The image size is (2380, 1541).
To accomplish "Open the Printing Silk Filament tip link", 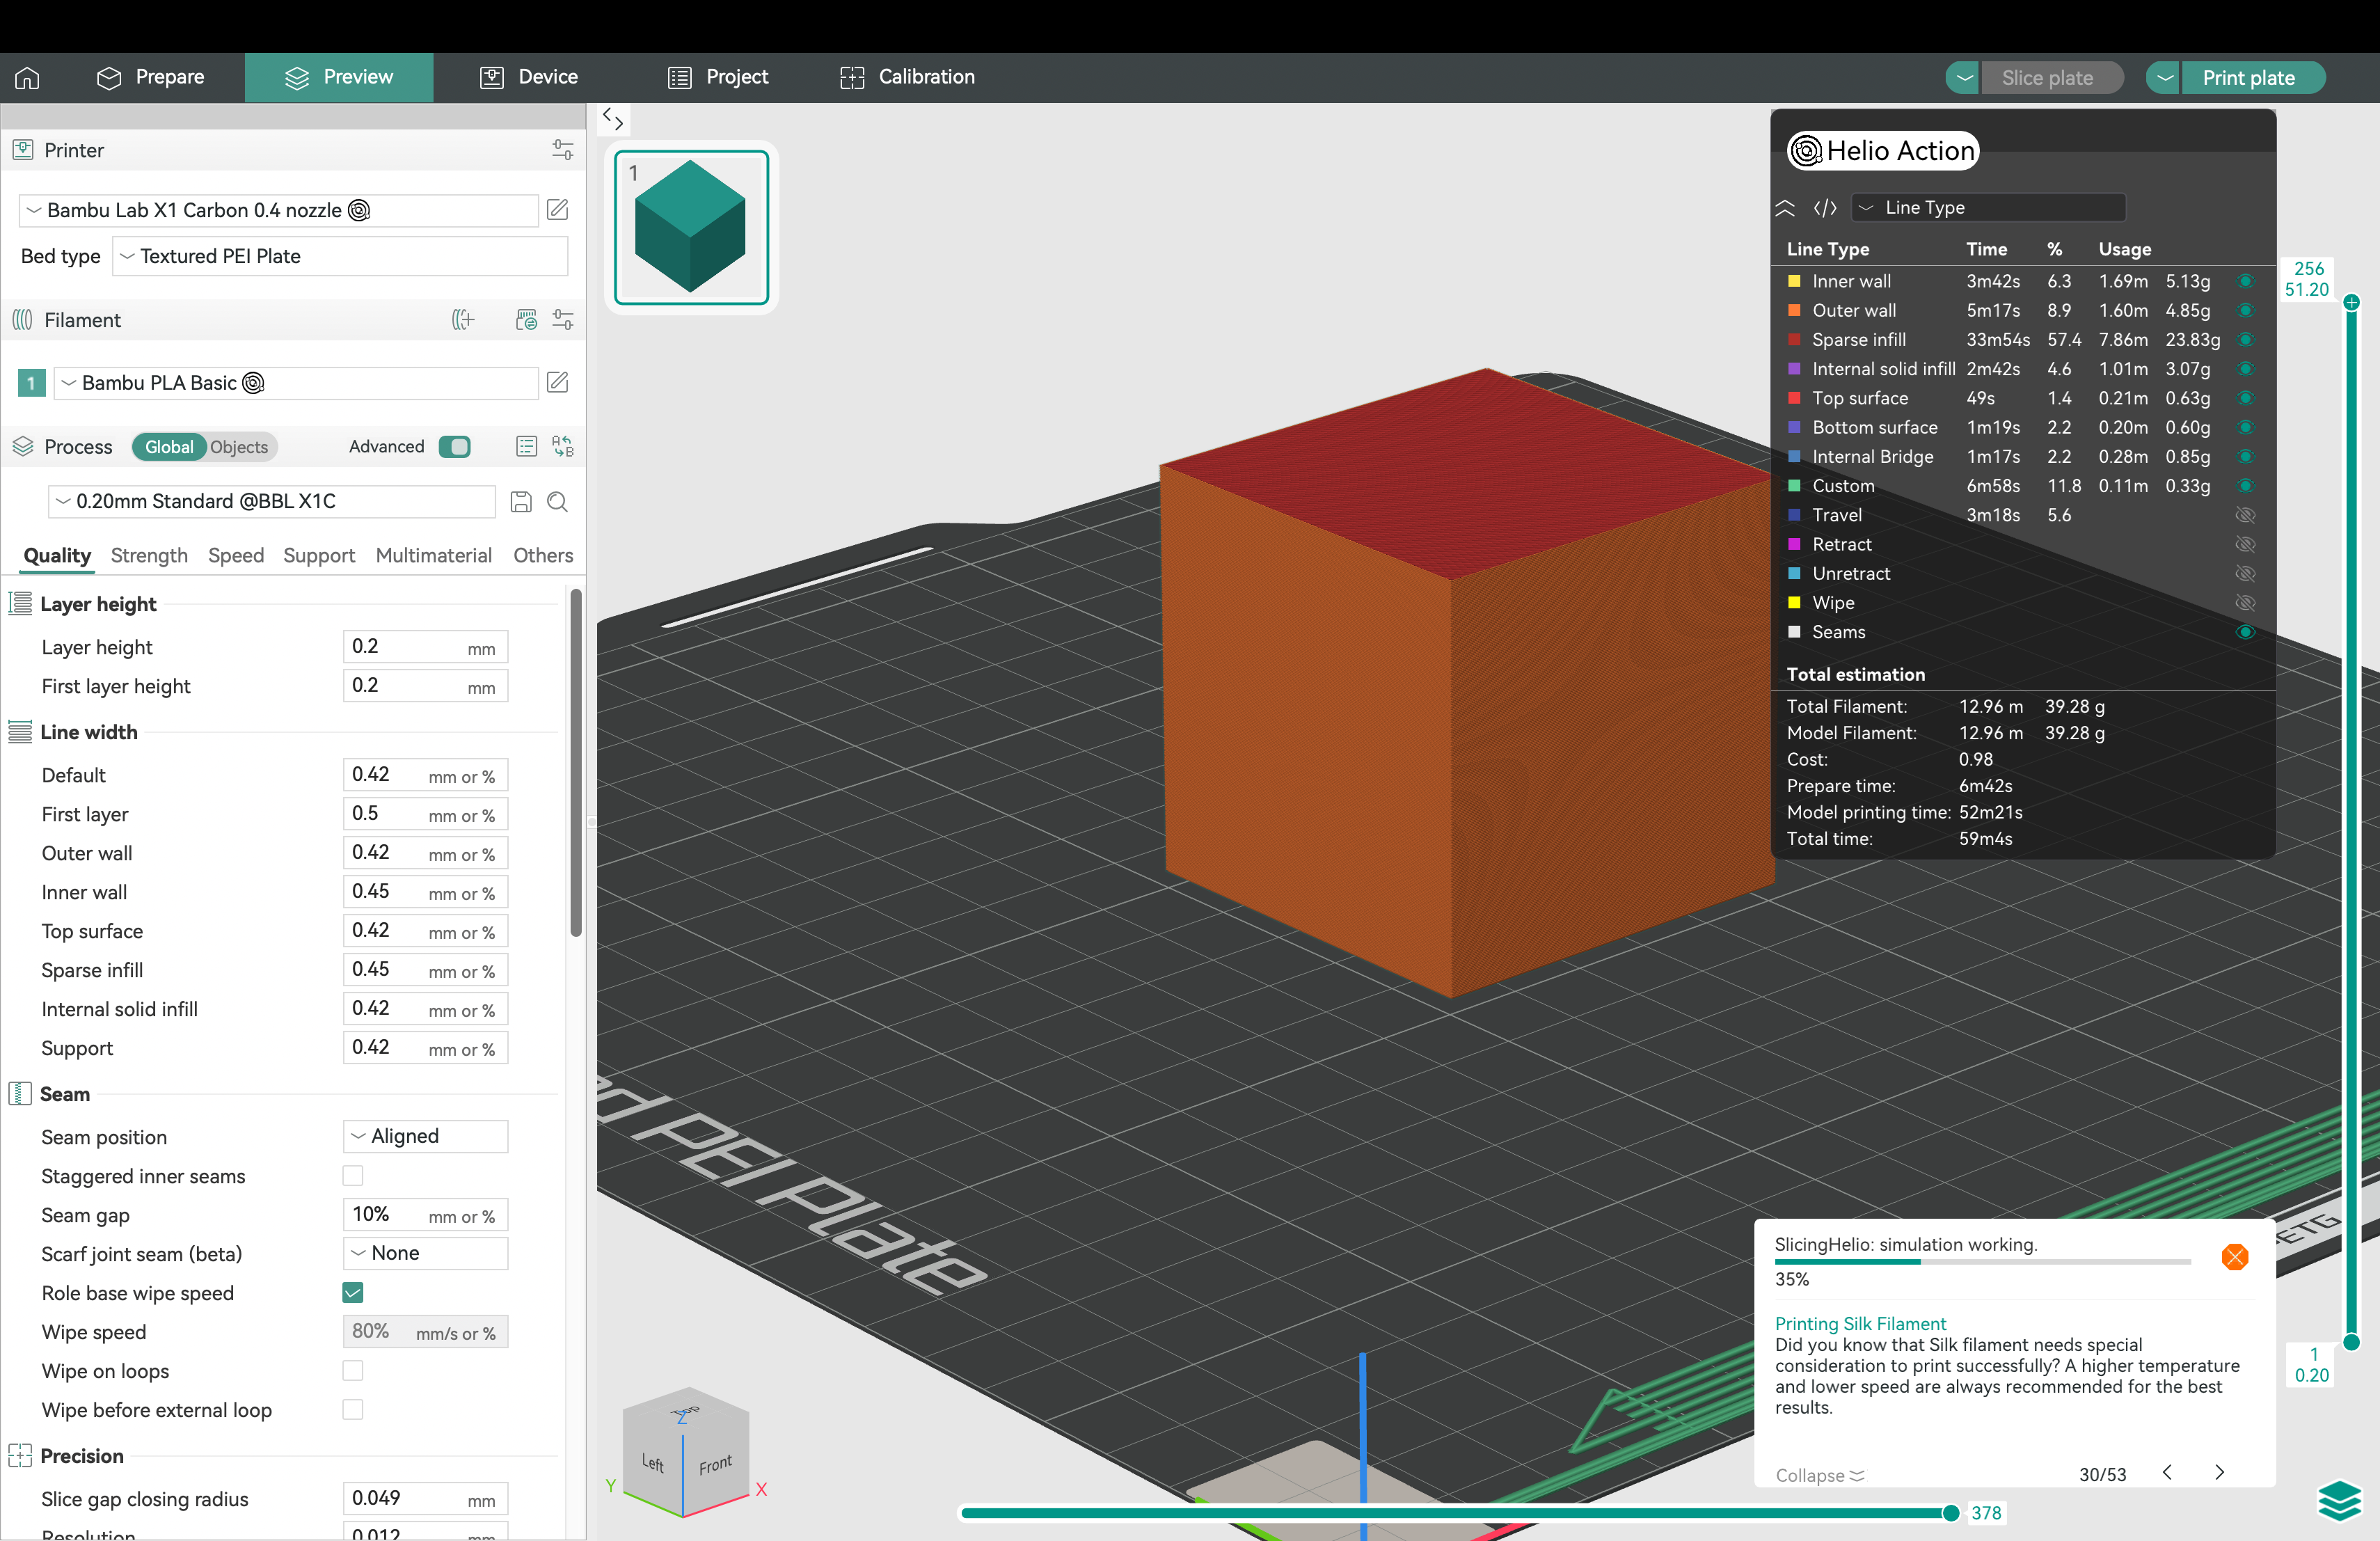I will point(1860,1323).
